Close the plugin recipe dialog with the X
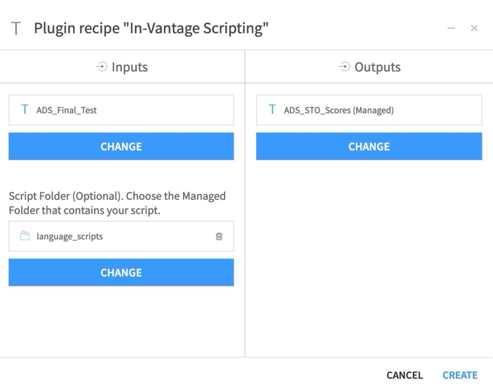The width and height of the screenshot is (493, 392). pos(474,28)
